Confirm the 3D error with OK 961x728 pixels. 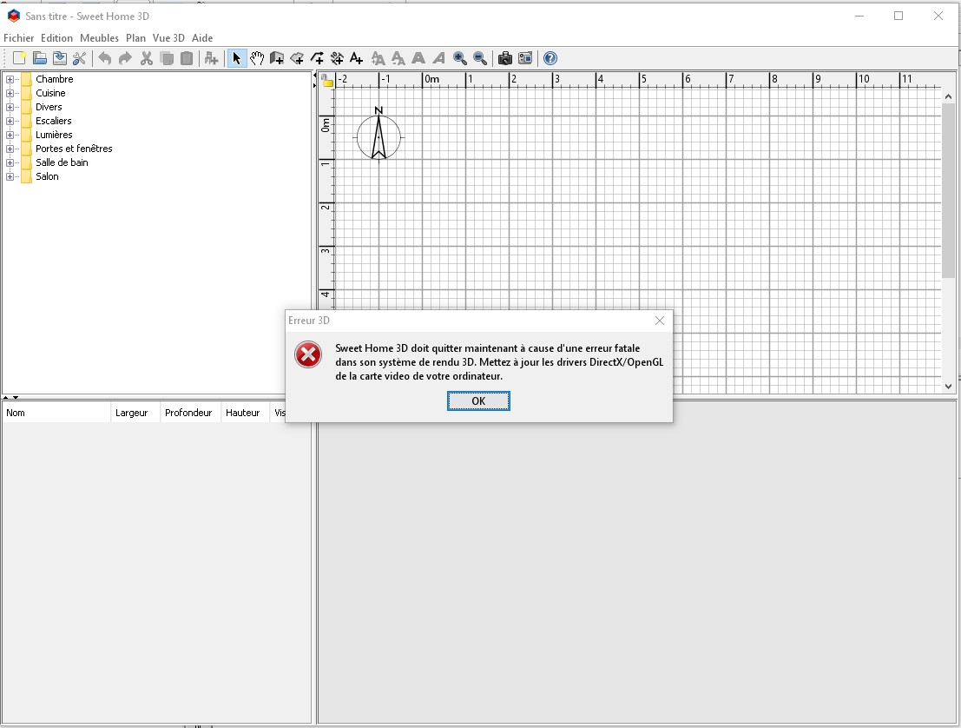[x=478, y=401]
